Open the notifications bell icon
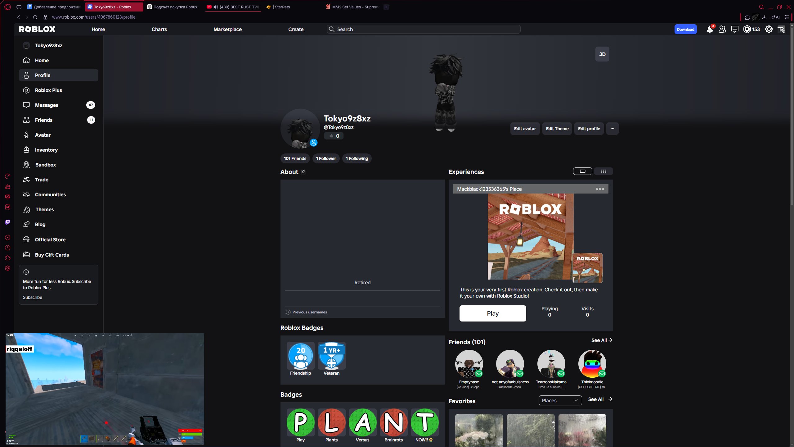The height and width of the screenshot is (447, 794). pyautogui.click(x=710, y=29)
